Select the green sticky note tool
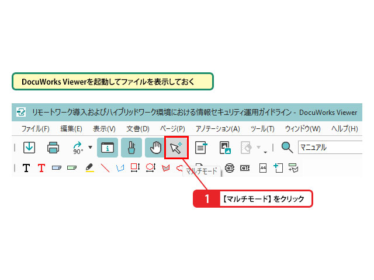 (x=72, y=168)
